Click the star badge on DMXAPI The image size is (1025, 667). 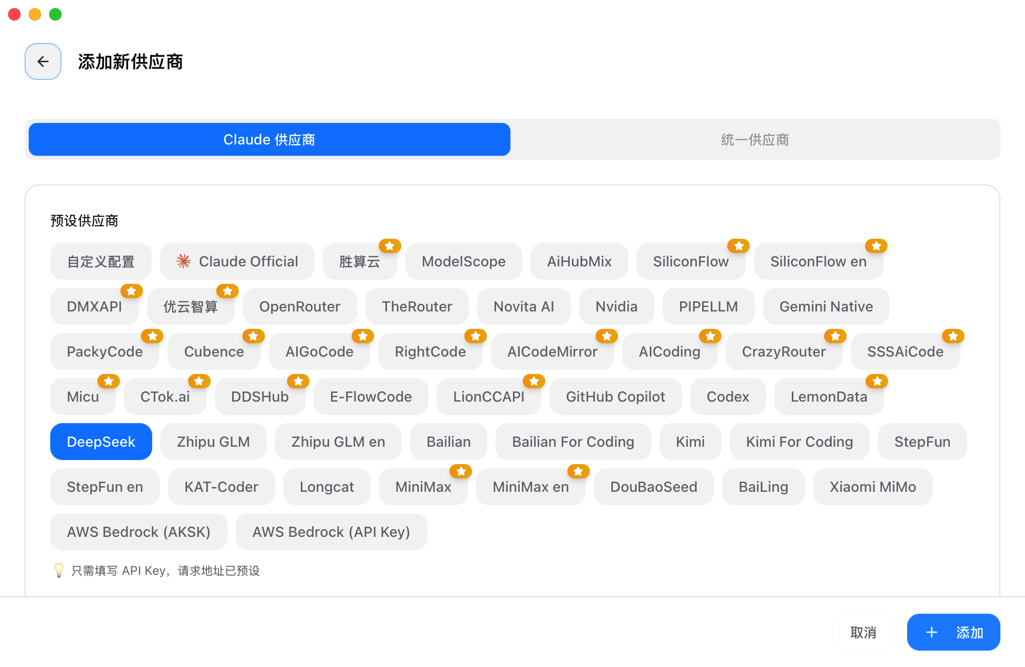point(132,291)
